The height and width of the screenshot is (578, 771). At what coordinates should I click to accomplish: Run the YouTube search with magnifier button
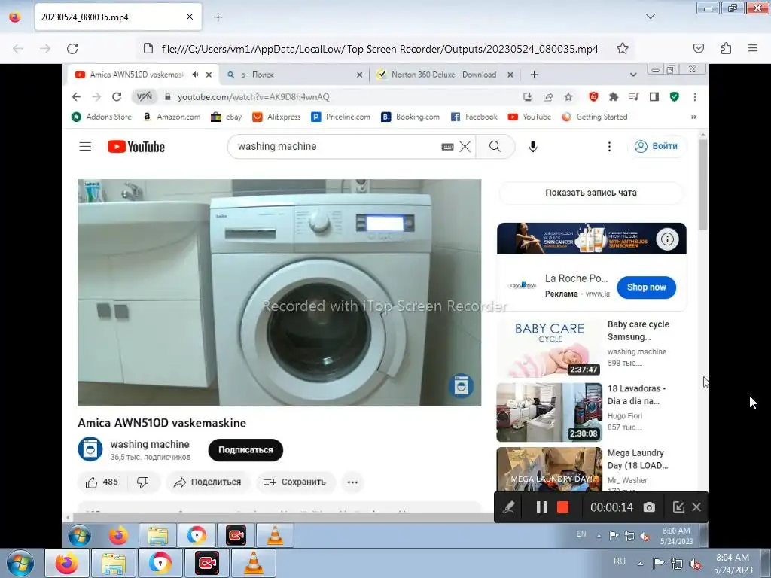[x=495, y=147]
